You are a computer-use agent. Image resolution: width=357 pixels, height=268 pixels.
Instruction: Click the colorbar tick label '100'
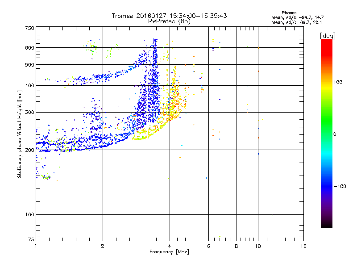pos(338,82)
